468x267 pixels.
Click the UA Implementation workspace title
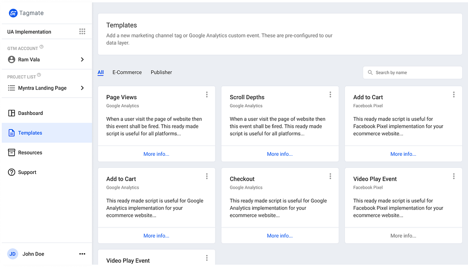tap(29, 32)
